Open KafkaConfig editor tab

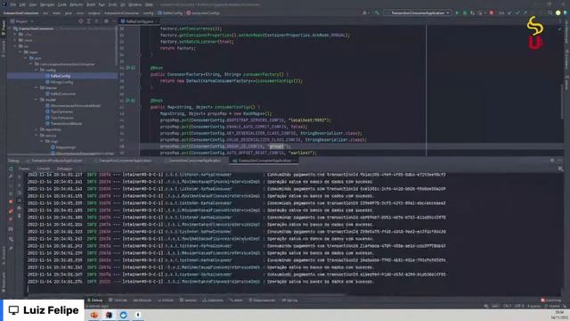pyautogui.click(x=140, y=21)
